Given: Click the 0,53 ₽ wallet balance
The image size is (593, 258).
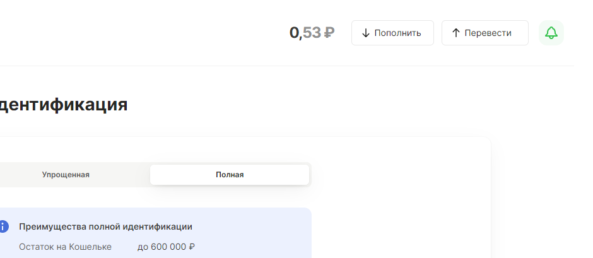Looking at the screenshot, I should coord(312,33).
